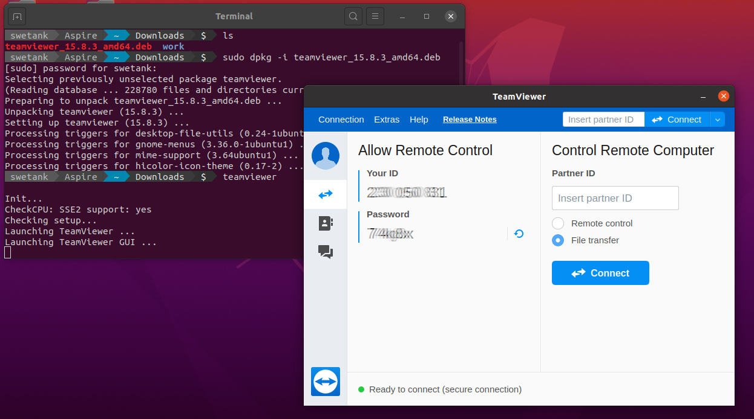Open a new tab in Terminal
Screen dimensions: 754x419
pyautogui.click(x=17, y=16)
